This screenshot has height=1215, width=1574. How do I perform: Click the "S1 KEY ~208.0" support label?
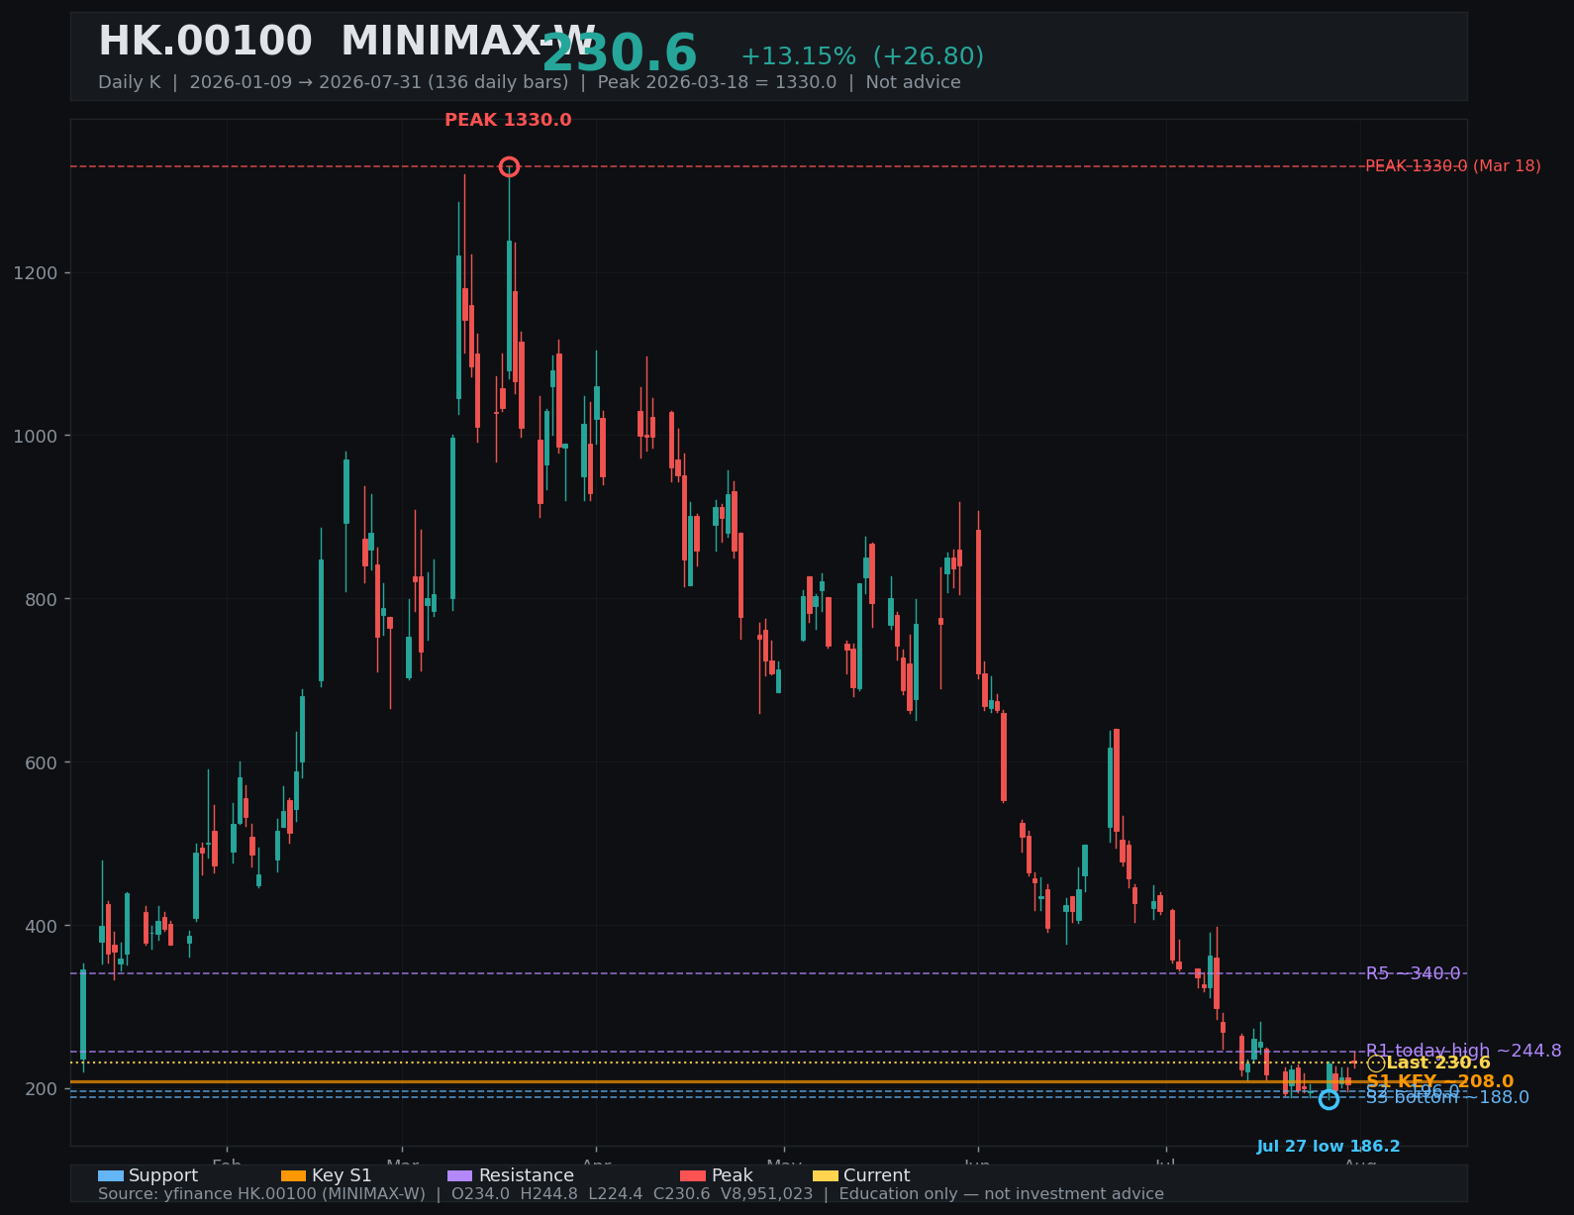[1440, 1081]
